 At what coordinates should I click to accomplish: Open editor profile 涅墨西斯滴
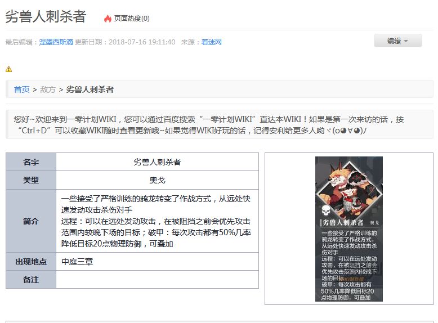56,42
